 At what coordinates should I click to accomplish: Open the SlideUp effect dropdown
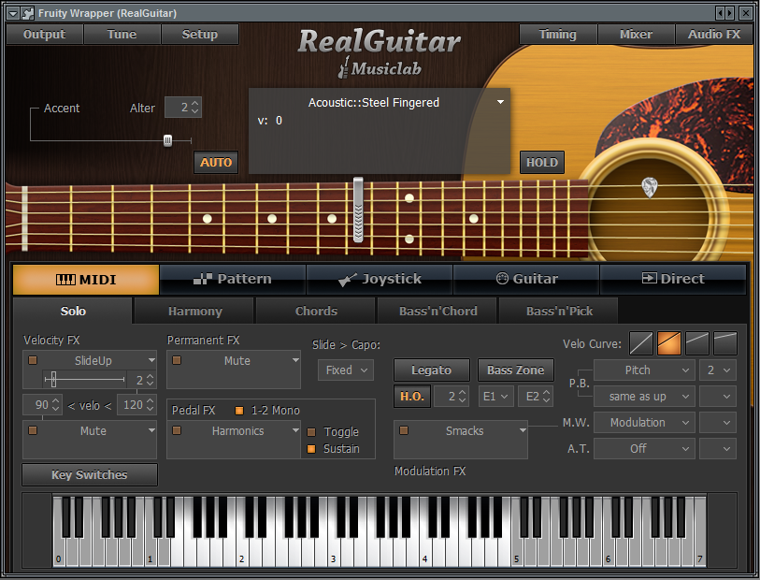pos(151,360)
